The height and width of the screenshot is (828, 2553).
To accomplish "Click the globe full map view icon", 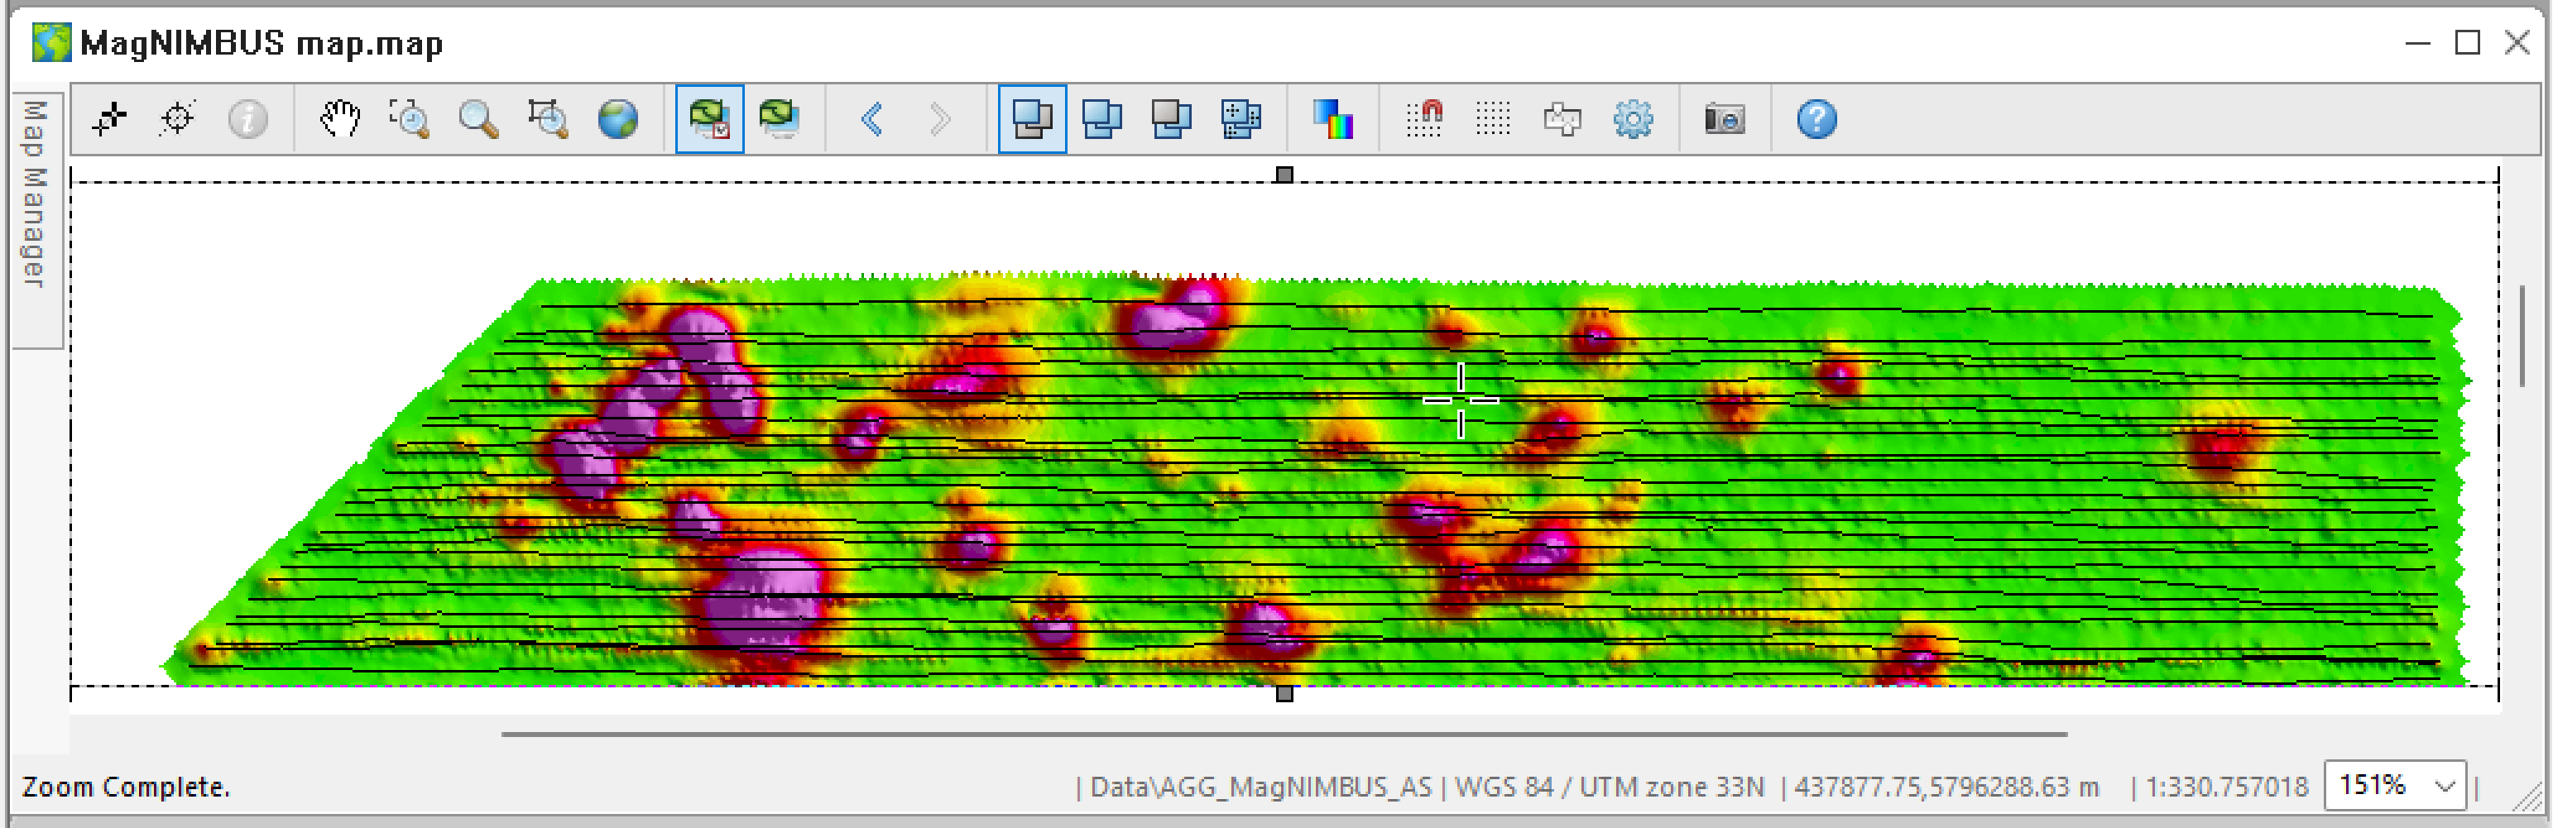I will (617, 119).
